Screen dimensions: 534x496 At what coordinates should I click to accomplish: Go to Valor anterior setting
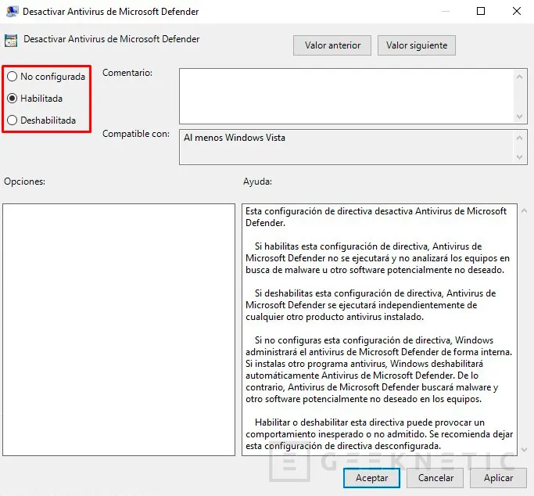pyautogui.click(x=332, y=45)
